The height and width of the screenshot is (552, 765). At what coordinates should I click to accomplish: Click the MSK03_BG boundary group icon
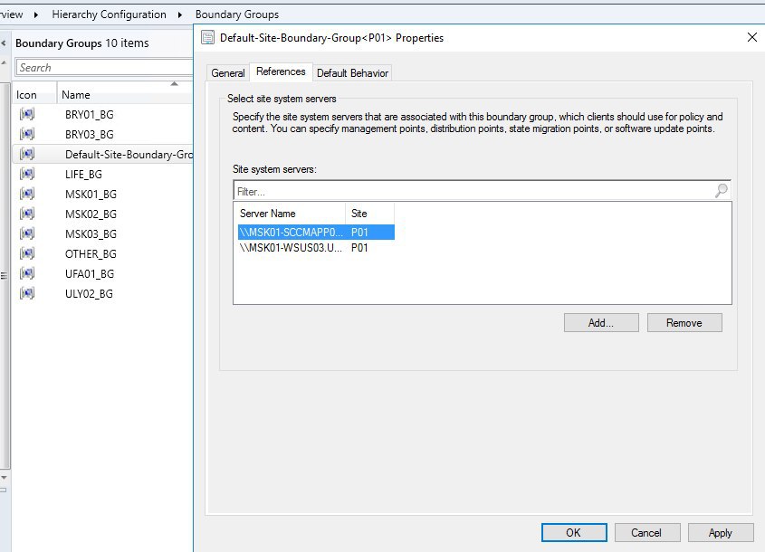click(x=27, y=233)
